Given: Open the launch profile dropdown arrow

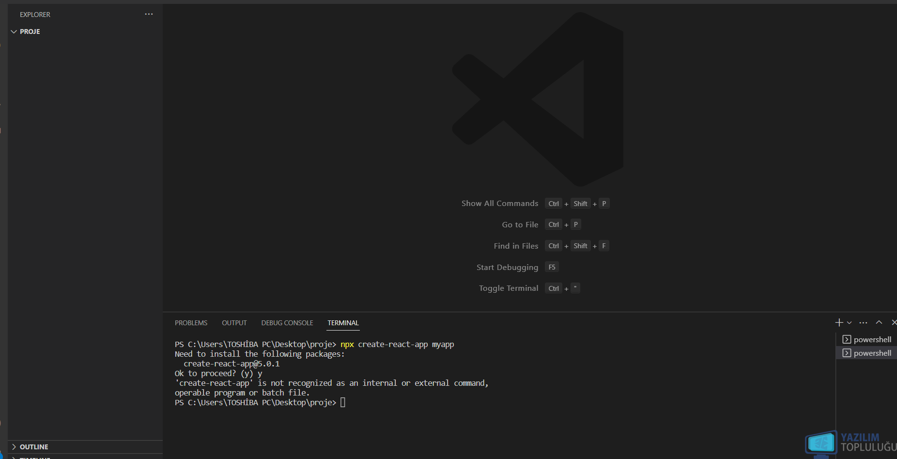Looking at the screenshot, I should [x=849, y=323].
